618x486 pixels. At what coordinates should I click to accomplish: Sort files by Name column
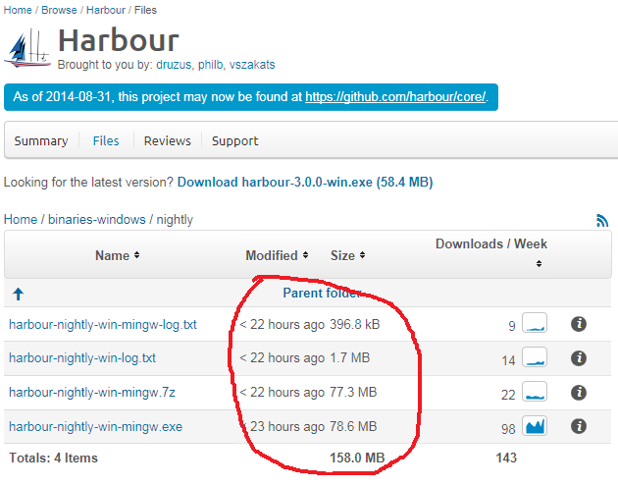coord(118,255)
